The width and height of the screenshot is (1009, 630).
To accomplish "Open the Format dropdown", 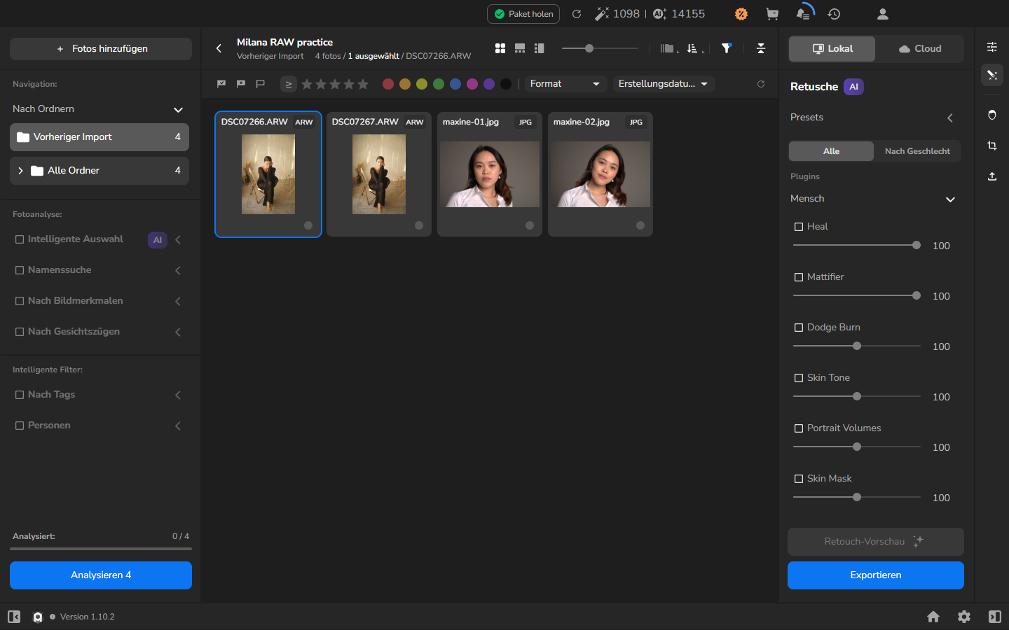I will 565,84.
